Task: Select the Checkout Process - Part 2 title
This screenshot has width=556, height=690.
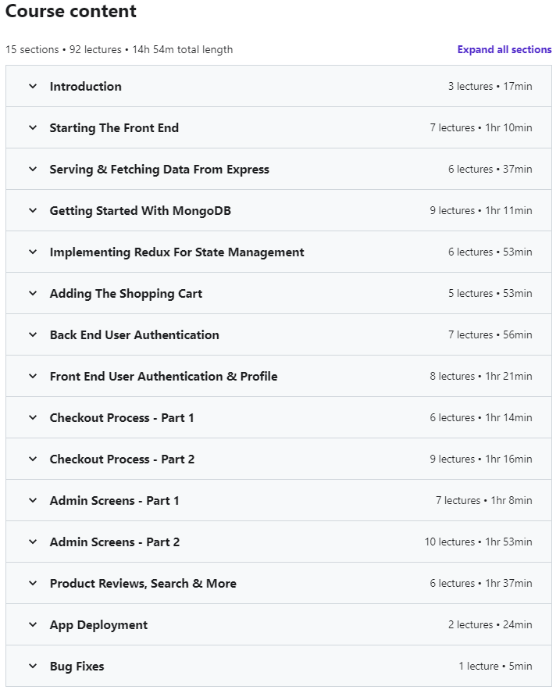Action: pos(122,459)
